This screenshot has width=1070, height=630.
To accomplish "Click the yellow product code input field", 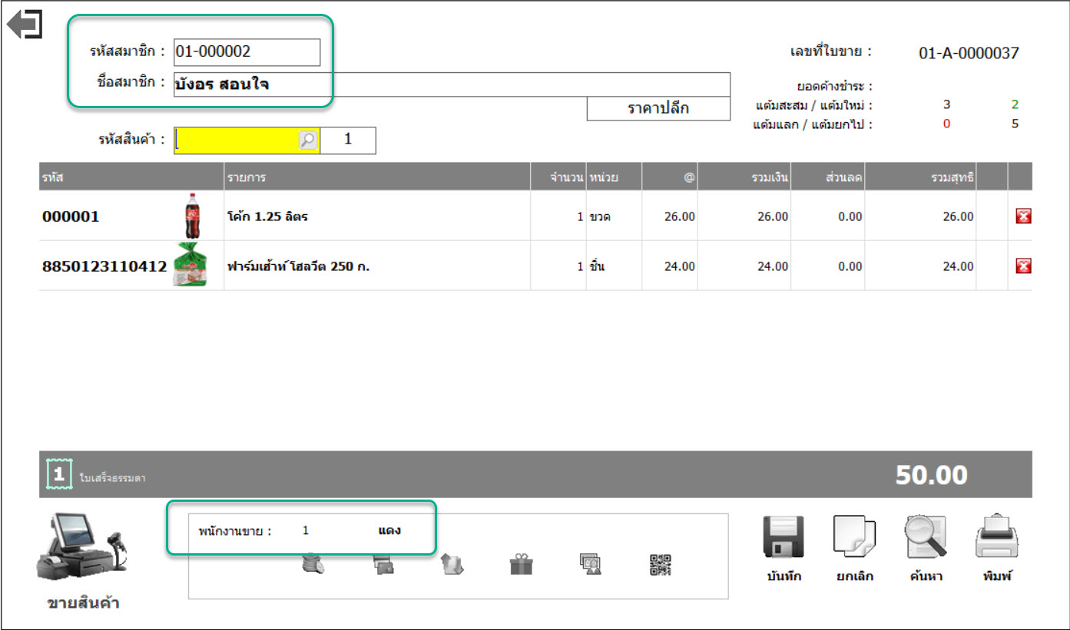I will [236, 140].
